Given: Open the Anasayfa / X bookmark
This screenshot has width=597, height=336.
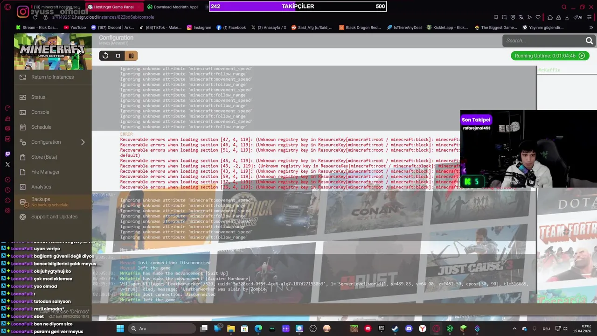Looking at the screenshot, I should click(x=268, y=28).
